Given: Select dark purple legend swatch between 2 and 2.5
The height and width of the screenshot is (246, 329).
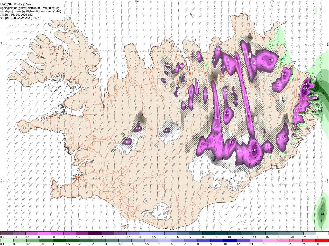Looking at the screenshot, I should (x=95, y=233).
